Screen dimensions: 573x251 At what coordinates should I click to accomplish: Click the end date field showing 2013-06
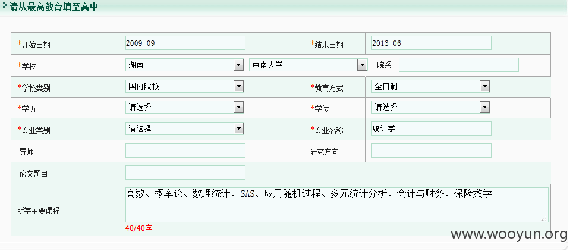coord(431,43)
